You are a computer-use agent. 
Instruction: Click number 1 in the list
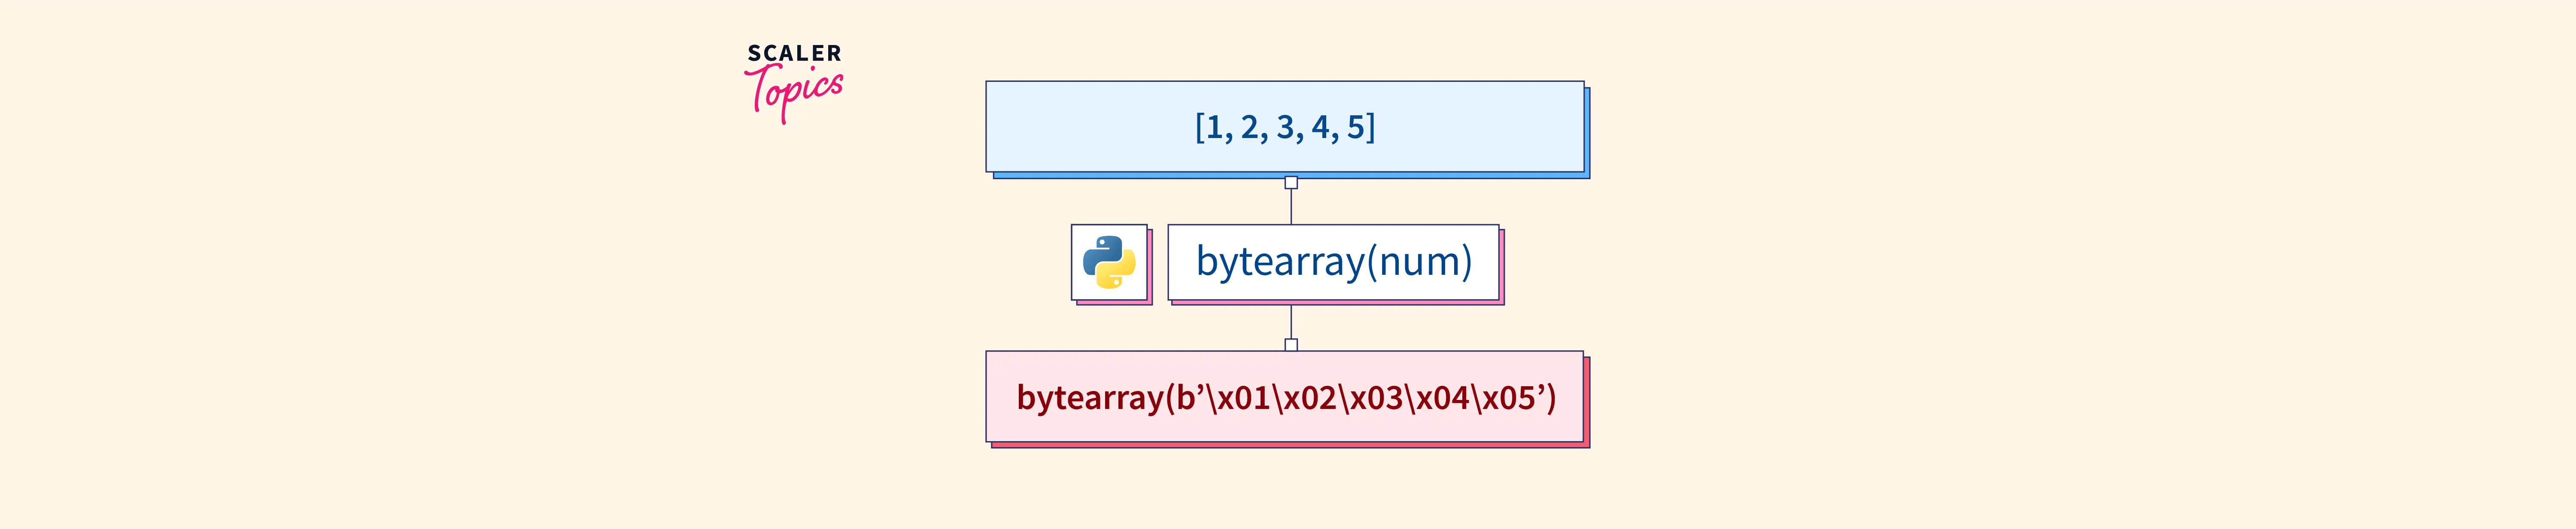(x=1214, y=128)
